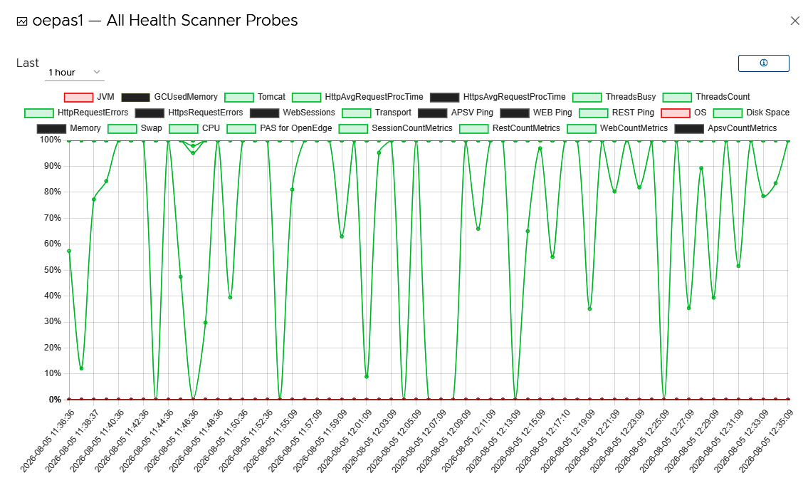This screenshot has height=478, width=808.
Task: Show the HttpsAvgRequestProcTime series
Action: [498, 97]
